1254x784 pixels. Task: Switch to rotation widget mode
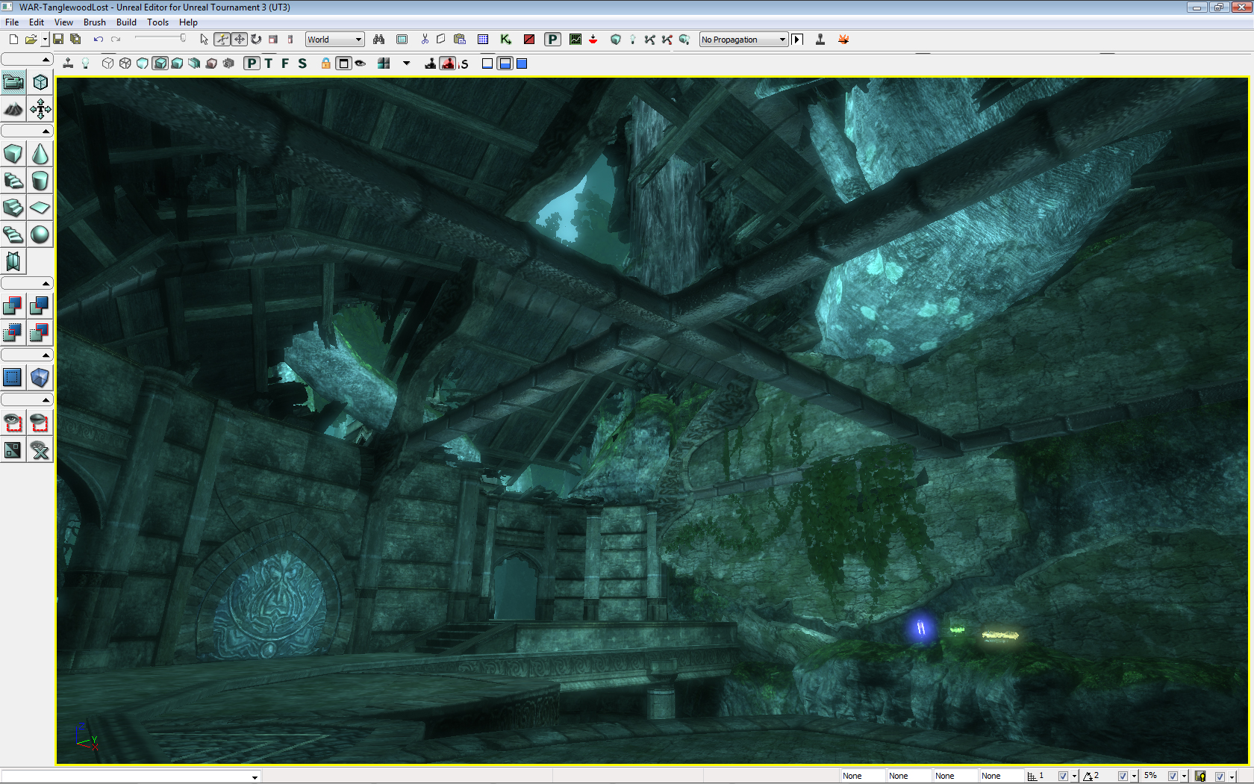[256, 40]
